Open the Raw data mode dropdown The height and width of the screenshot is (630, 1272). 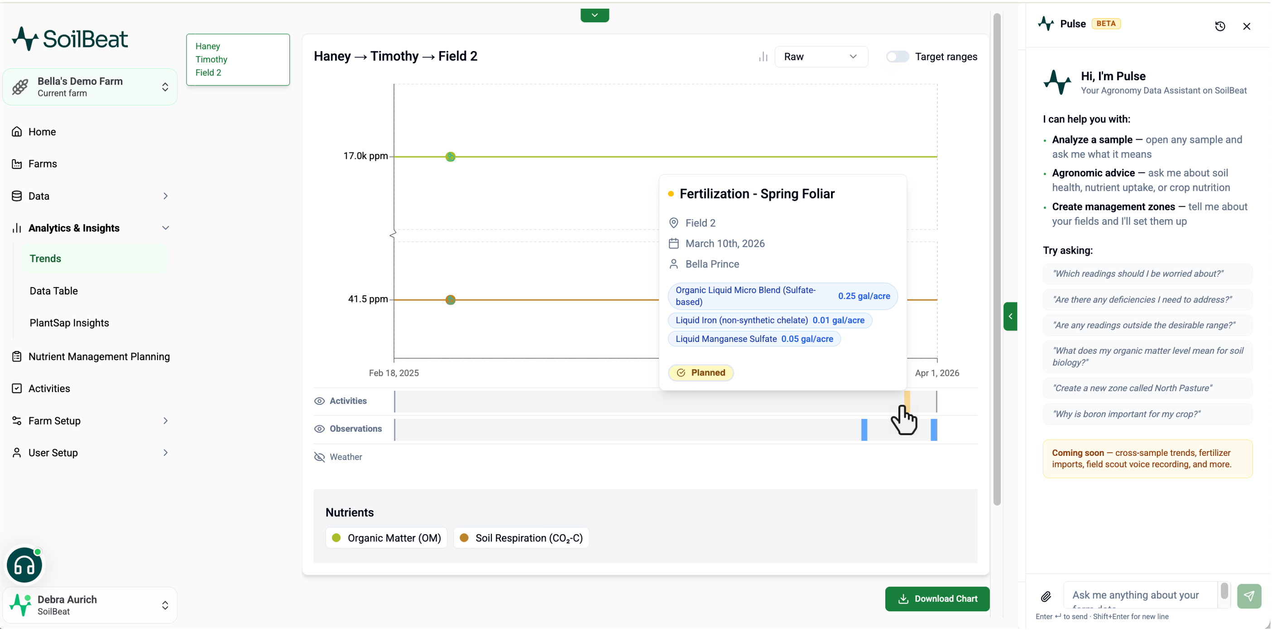click(x=821, y=57)
